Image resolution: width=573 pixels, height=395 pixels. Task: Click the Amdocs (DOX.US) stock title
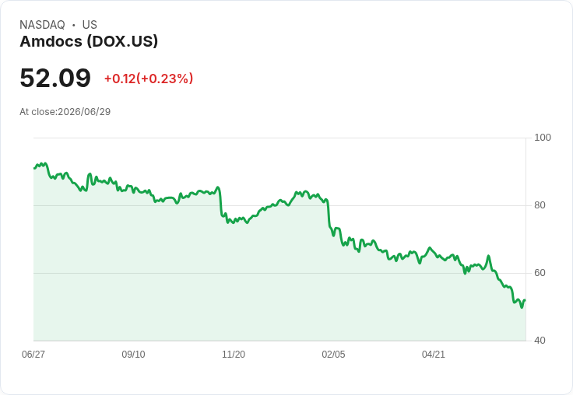(x=89, y=42)
